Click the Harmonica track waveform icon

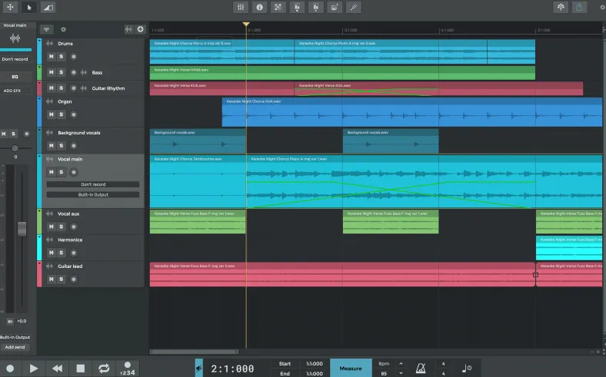coord(49,240)
